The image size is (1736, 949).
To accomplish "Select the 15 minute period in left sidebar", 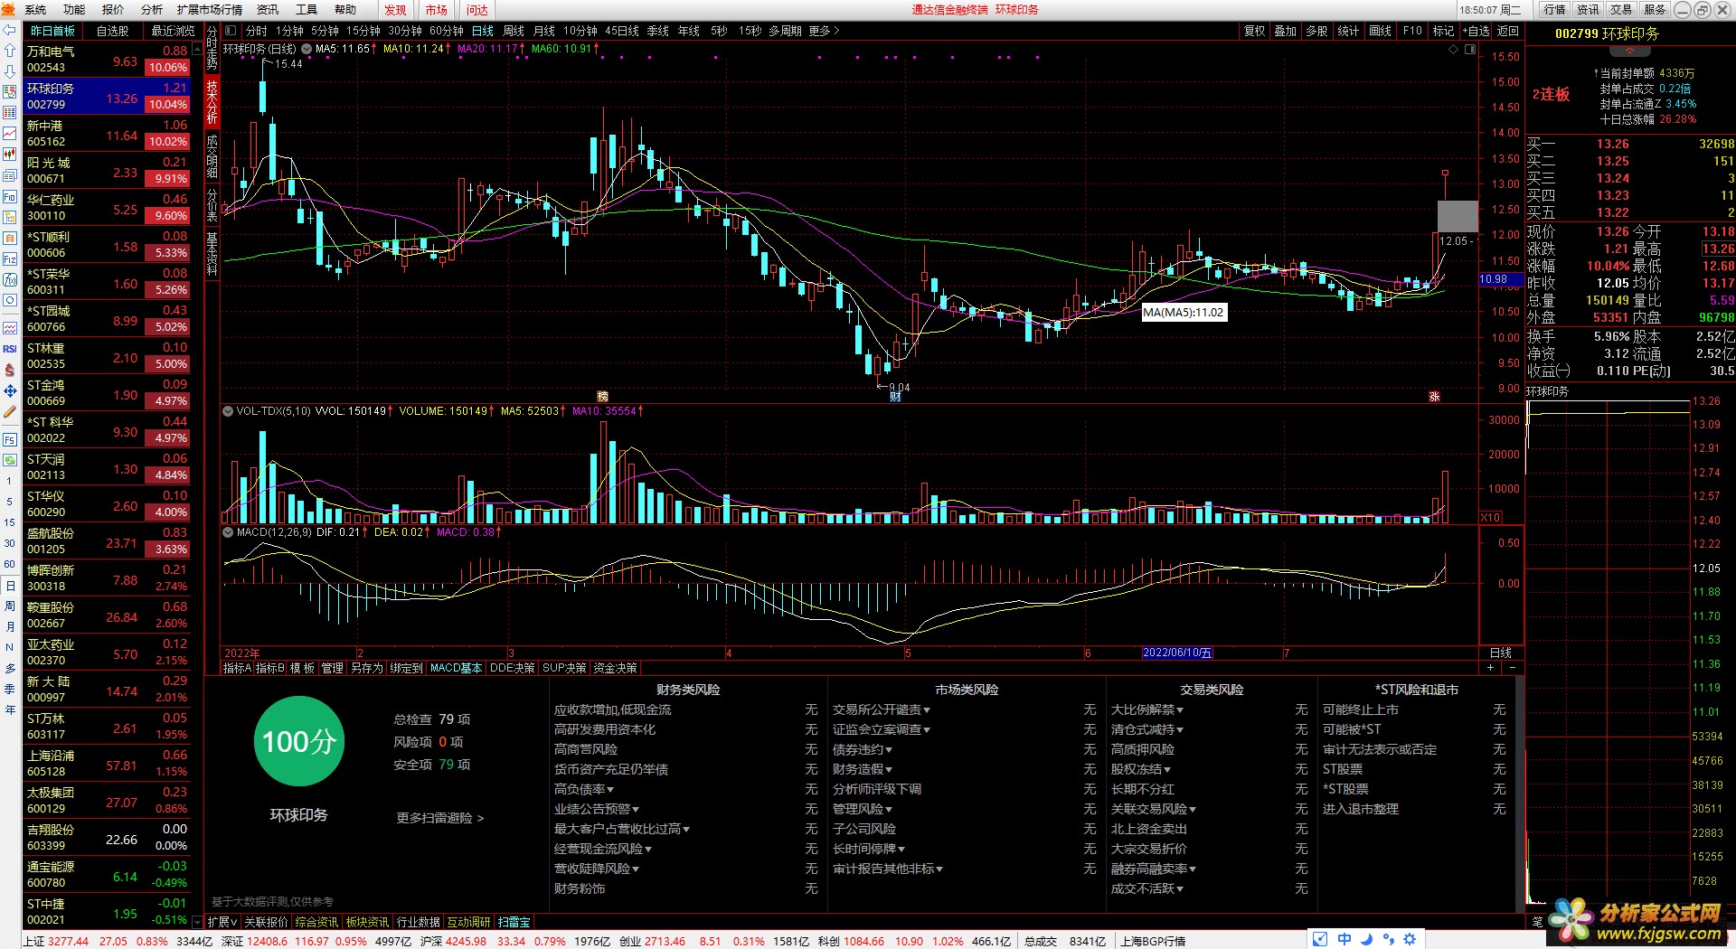I will pyautogui.click(x=10, y=522).
